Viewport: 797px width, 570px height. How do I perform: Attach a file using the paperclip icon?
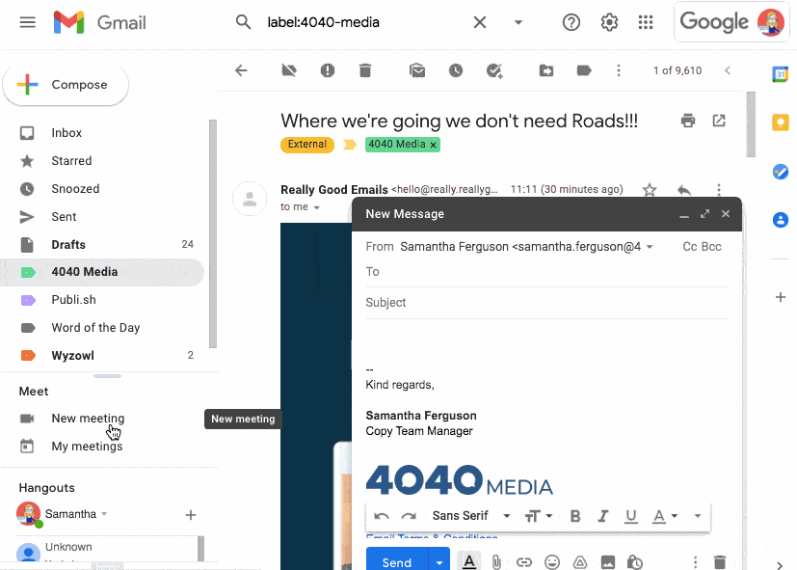pyautogui.click(x=495, y=561)
